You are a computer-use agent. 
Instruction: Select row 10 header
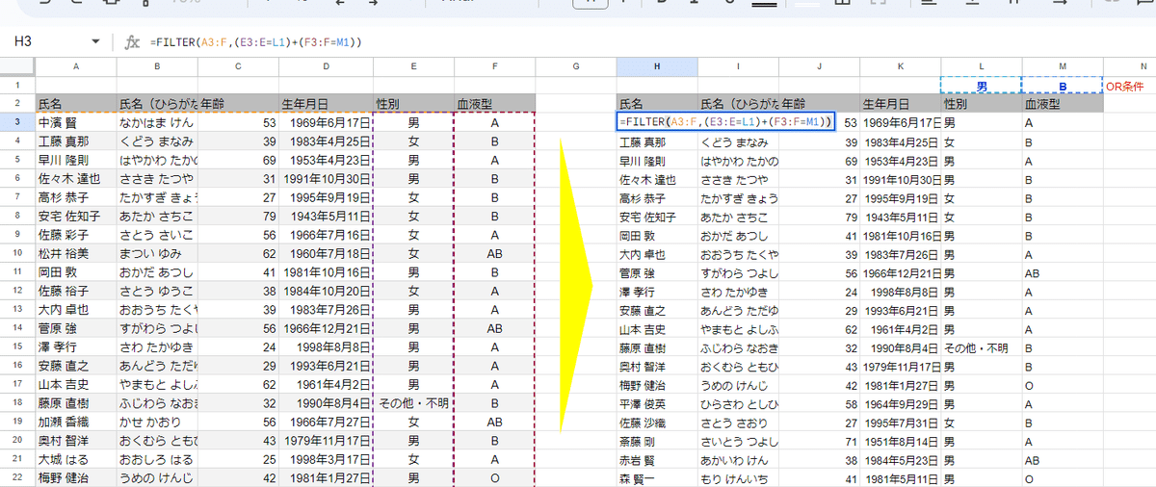click(17, 253)
